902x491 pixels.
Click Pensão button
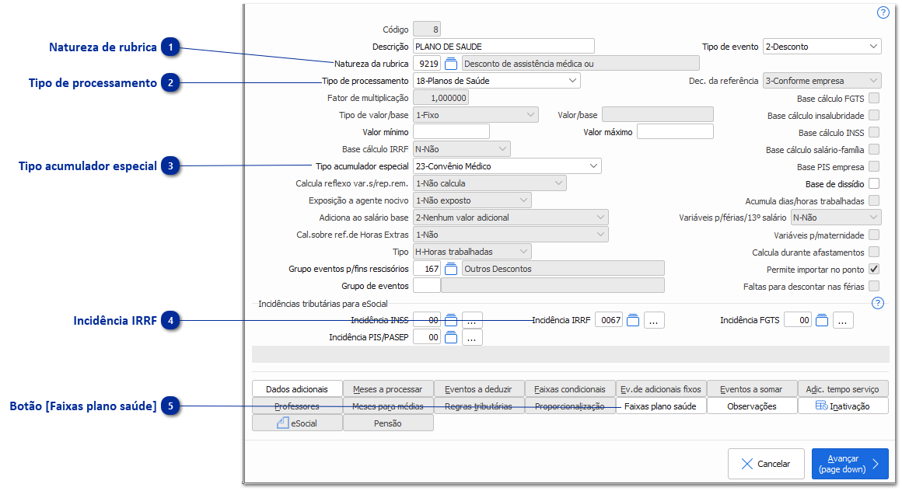coord(388,423)
